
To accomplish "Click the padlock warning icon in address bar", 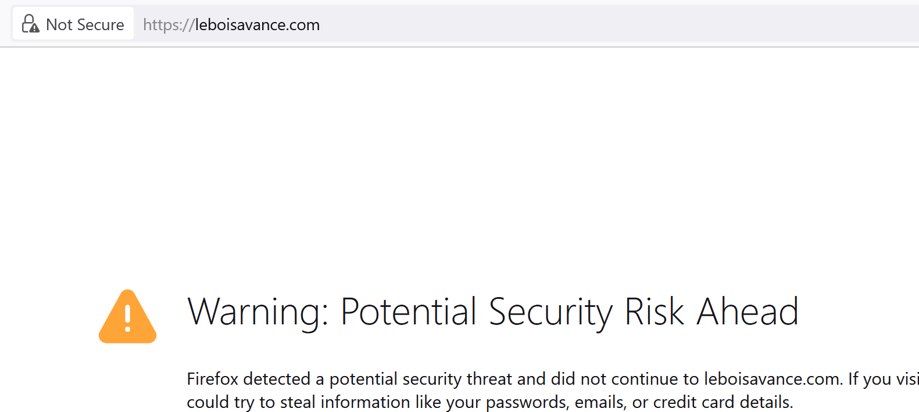I will (30, 24).
